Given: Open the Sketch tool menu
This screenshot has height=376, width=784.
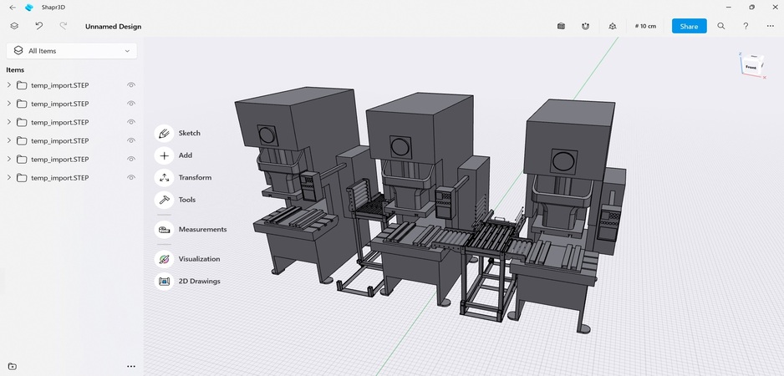Looking at the screenshot, I should pyautogui.click(x=165, y=133).
